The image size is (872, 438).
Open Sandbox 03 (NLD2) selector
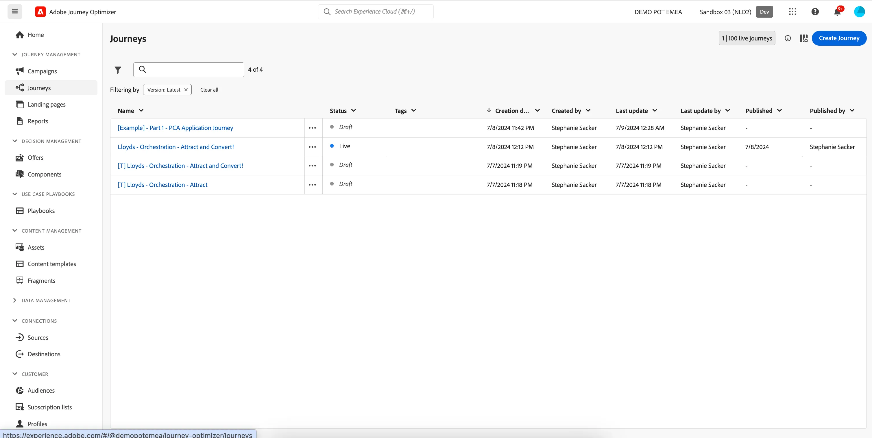[725, 12]
